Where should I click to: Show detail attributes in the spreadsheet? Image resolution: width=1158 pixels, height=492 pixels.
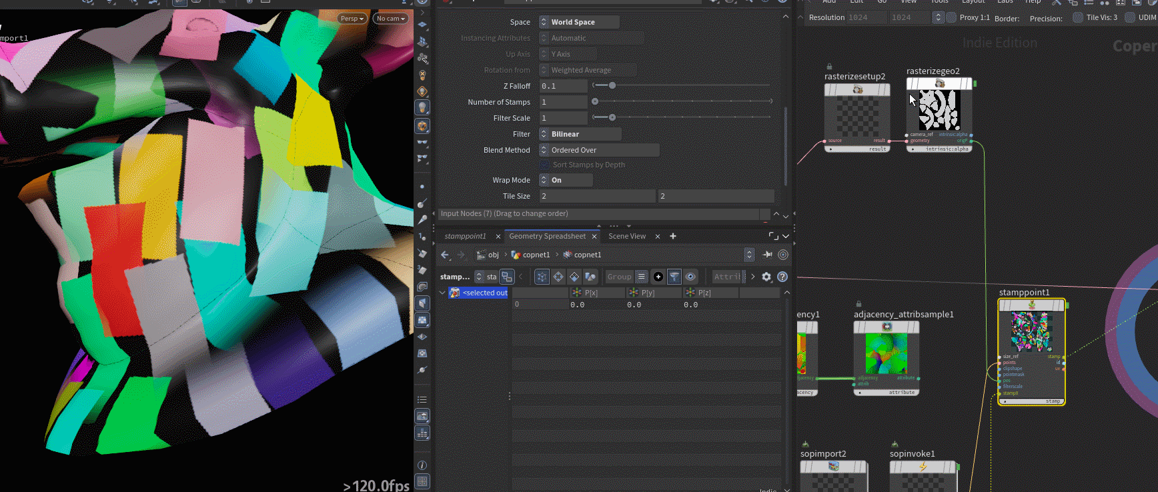pos(590,277)
